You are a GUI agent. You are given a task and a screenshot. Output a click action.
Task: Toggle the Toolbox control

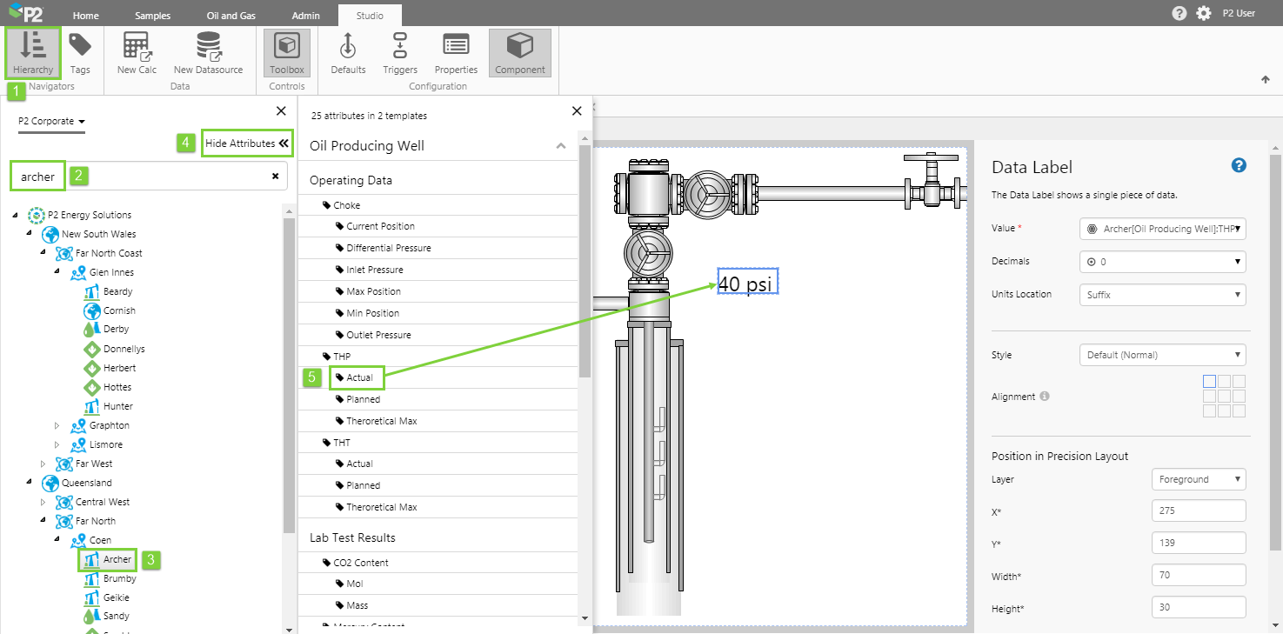pos(287,53)
